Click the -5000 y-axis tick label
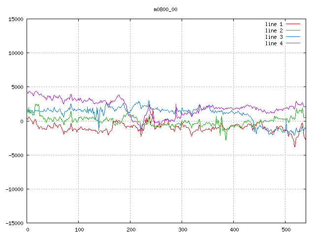 click(16, 155)
